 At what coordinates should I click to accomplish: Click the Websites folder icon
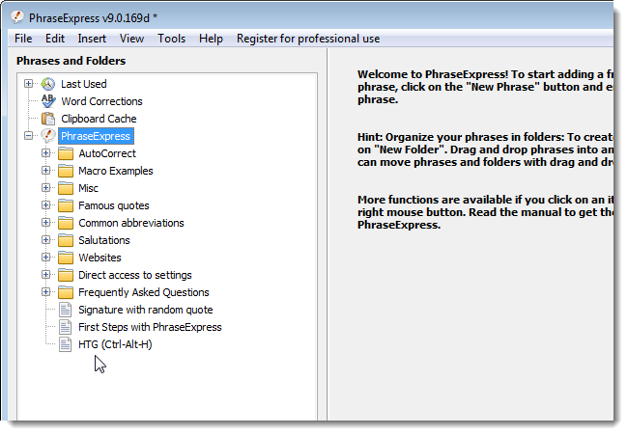pos(66,258)
